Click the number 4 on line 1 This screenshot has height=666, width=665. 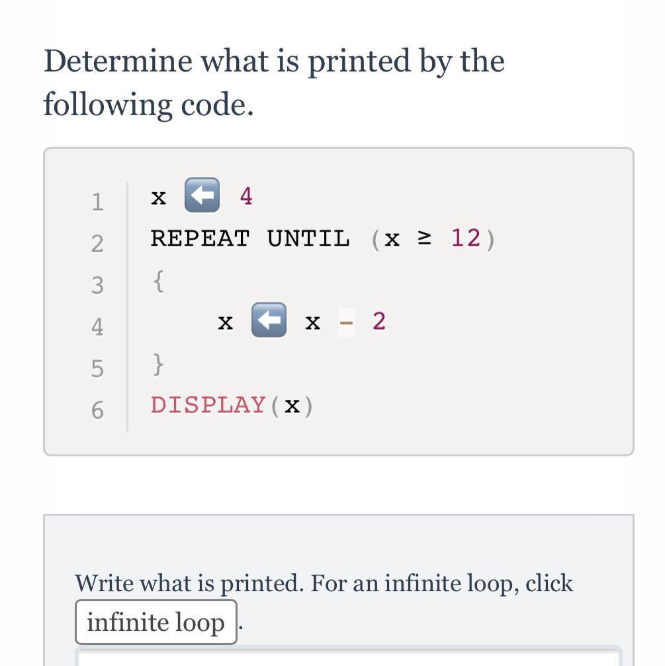click(246, 196)
